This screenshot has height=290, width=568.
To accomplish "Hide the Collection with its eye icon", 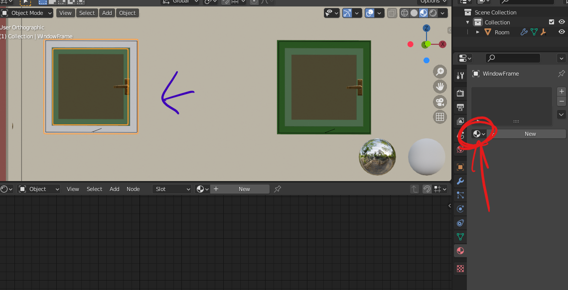I will 562,22.
